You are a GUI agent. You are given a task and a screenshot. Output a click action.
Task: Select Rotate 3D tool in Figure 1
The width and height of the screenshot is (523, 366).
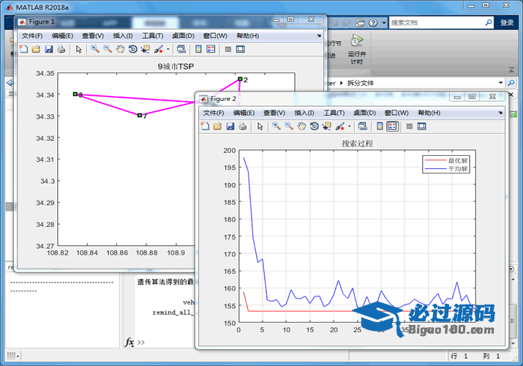coord(132,50)
